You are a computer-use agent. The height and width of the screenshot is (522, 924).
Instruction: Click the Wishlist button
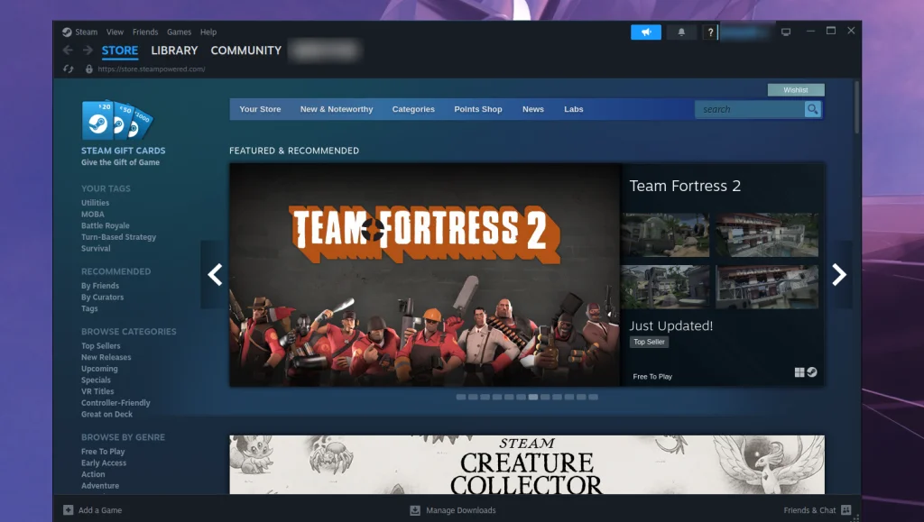(x=796, y=90)
